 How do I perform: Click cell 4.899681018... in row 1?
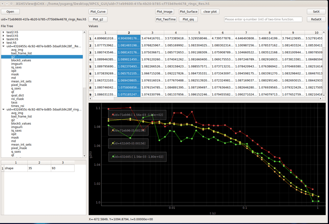[105, 38]
